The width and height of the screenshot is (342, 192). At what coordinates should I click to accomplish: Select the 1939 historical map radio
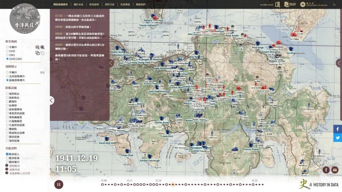(x=7, y=51)
